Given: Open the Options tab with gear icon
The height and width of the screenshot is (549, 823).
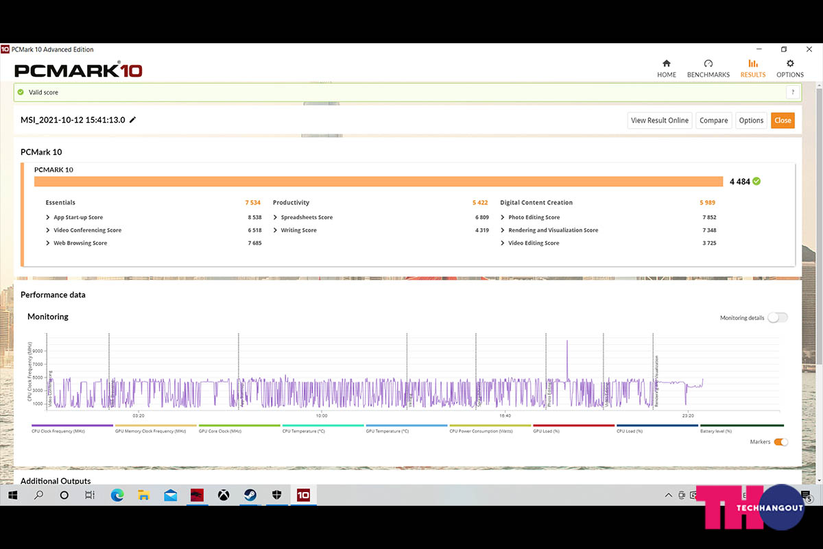Looking at the screenshot, I should click(x=790, y=69).
